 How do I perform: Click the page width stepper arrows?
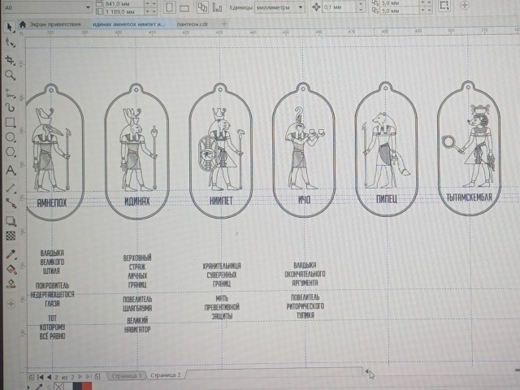point(151,3)
